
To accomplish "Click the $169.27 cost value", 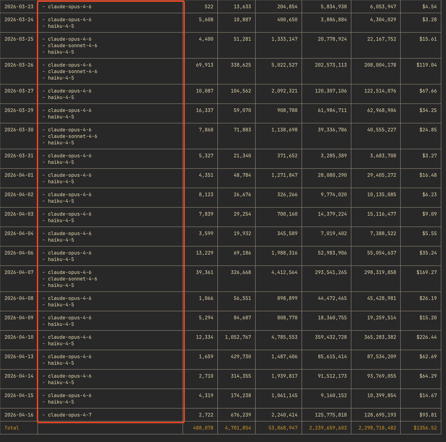I will click(x=427, y=272).
